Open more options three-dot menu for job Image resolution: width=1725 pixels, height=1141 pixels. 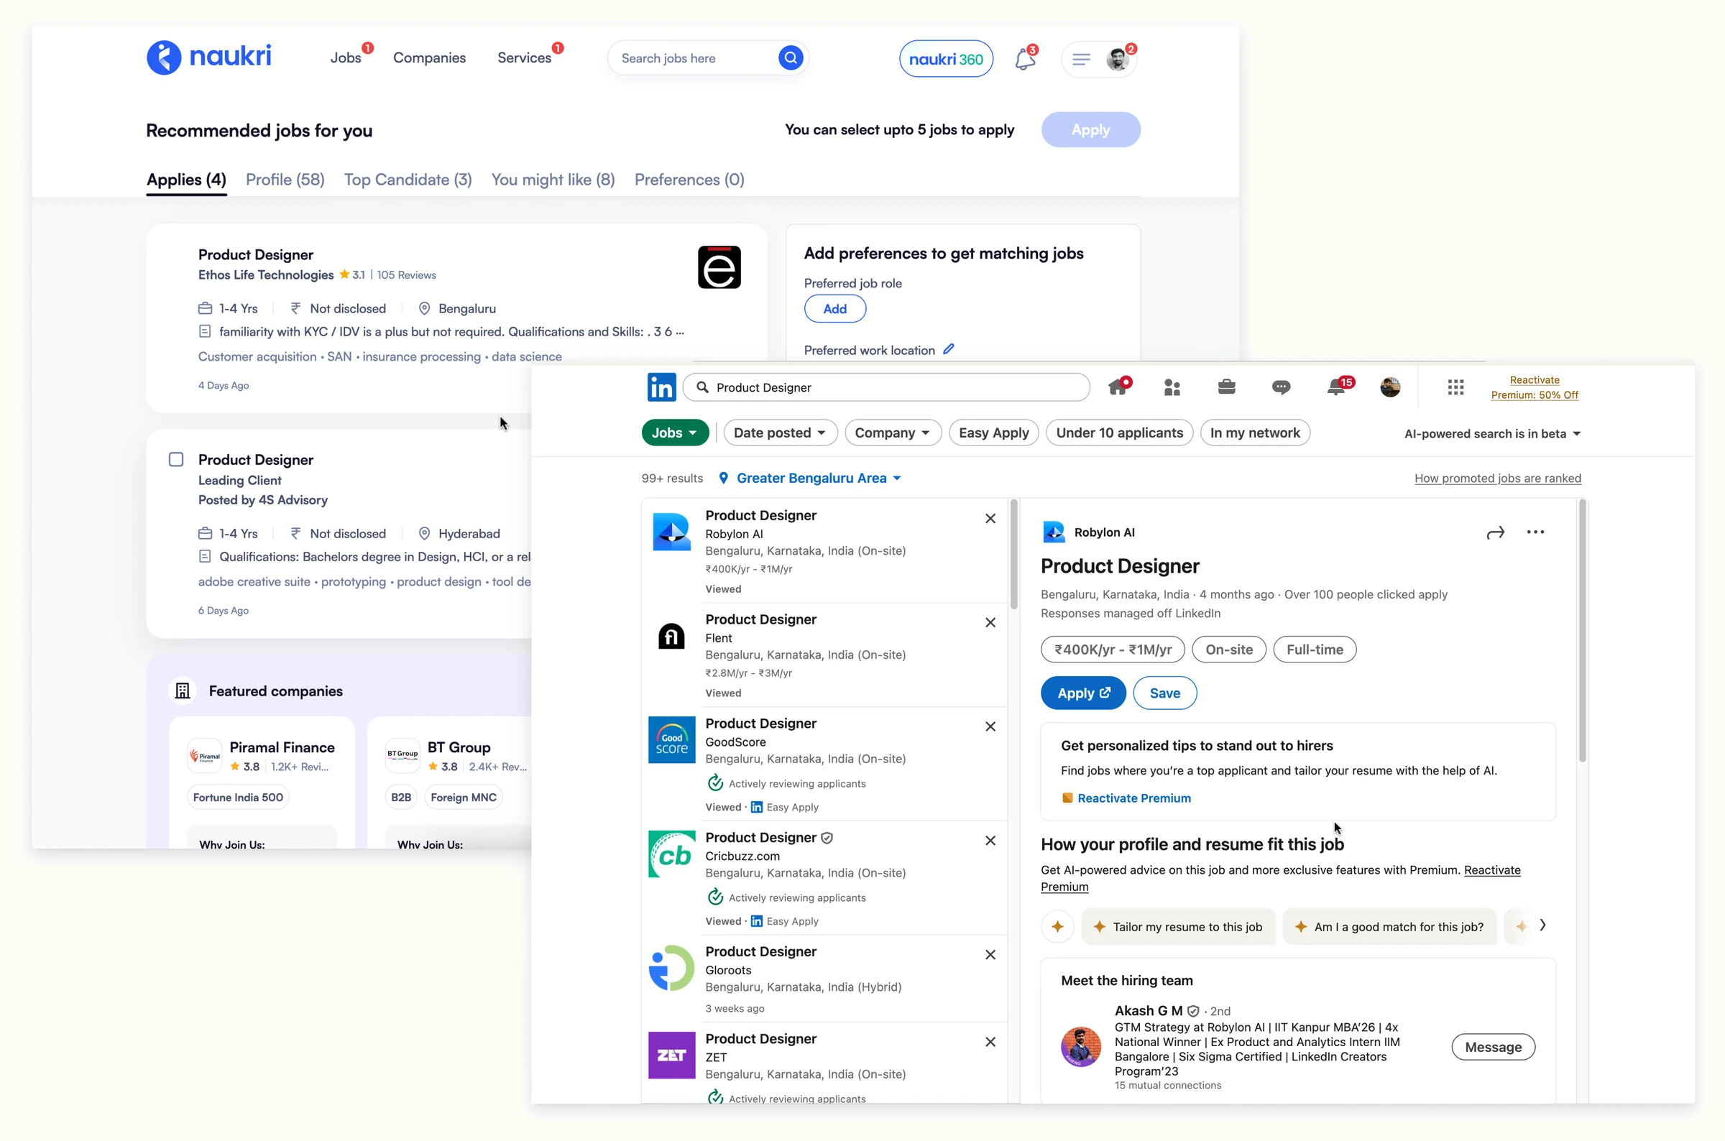pos(1535,532)
